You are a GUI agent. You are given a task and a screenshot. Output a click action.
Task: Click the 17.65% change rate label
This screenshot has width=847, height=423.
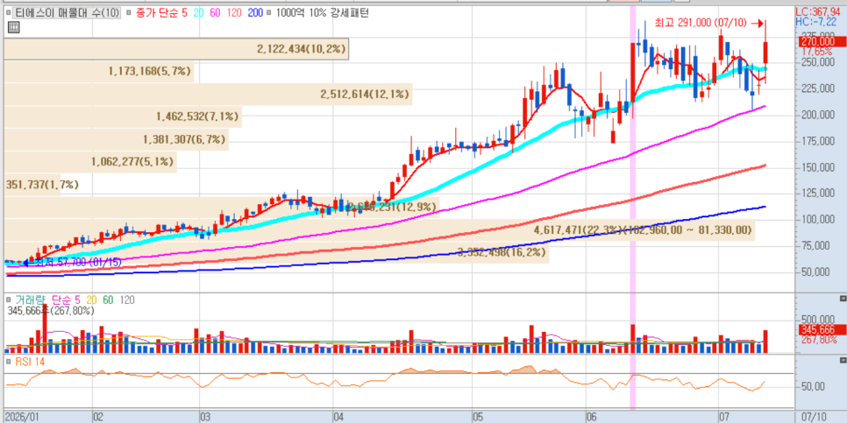pos(817,52)
